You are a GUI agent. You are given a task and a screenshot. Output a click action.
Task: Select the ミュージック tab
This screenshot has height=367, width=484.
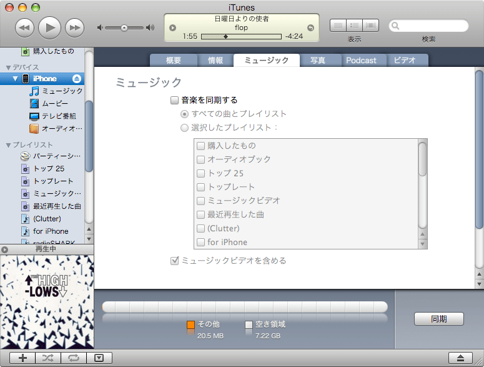coord(267,60)
